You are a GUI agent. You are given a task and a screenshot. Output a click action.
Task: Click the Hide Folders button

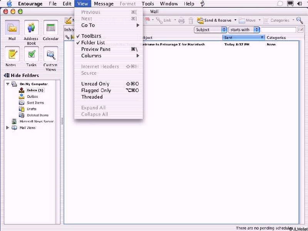21,75
